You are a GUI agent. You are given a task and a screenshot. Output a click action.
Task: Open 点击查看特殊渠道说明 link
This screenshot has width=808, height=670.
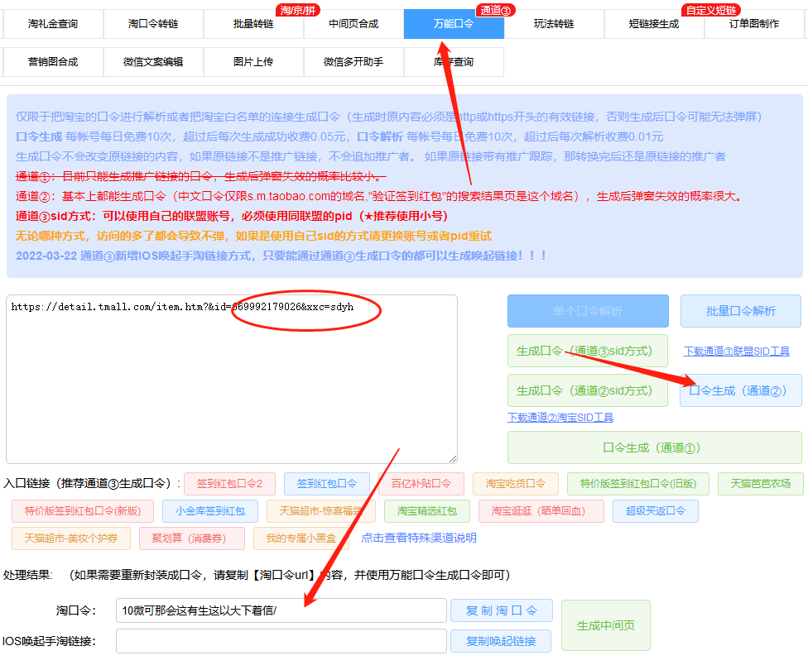(x=418, y=538)
